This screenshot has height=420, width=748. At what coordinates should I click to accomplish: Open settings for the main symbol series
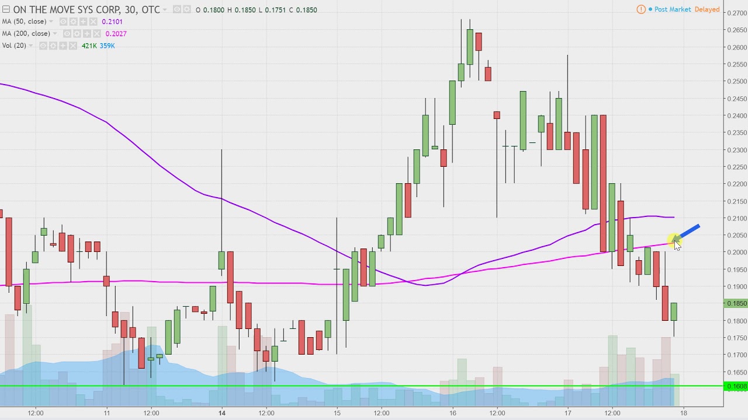[x=187, y=9]
